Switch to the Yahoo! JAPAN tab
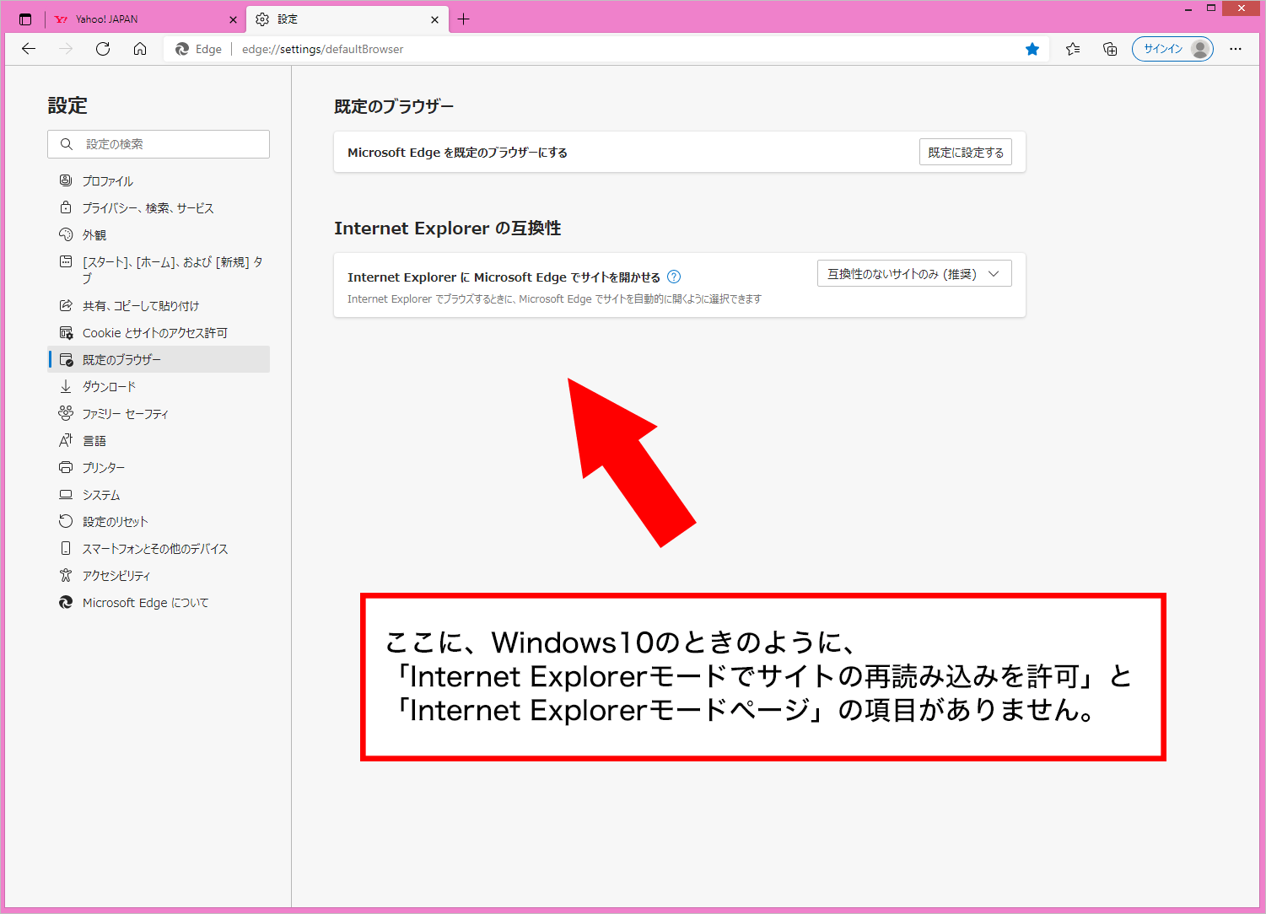Image resolution: width=1266 pixels, height=914 pixels. (145, 19)
